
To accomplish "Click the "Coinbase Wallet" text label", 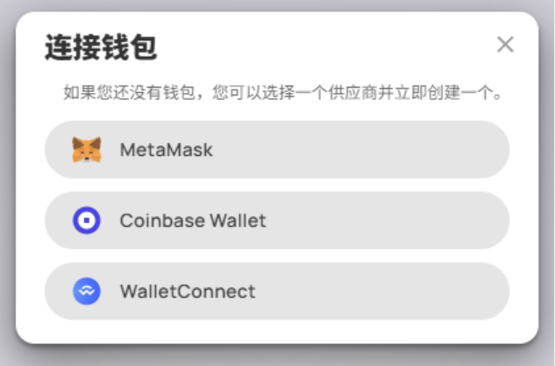I will coord(193,221).
